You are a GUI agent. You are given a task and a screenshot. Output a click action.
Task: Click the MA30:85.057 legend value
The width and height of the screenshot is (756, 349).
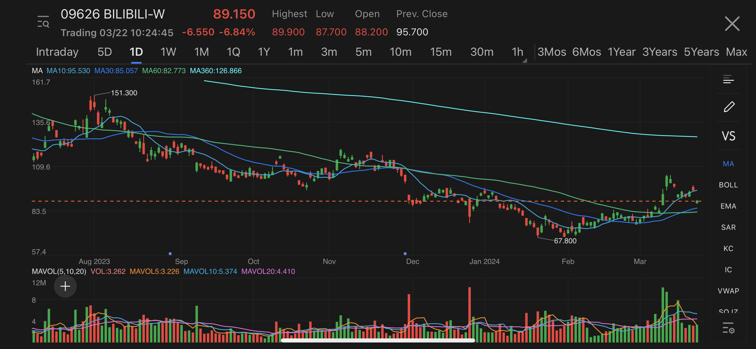point(116,71)
